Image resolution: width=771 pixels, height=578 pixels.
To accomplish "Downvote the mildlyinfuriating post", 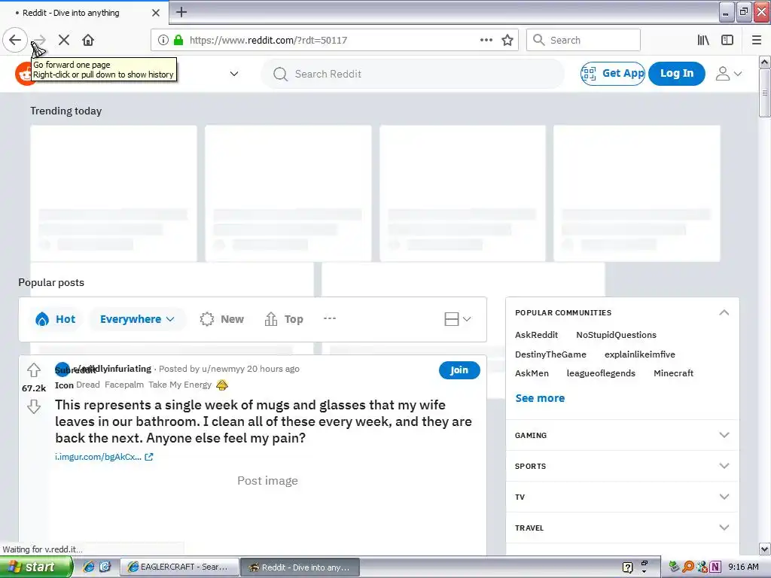I will pyautogui.click(x=34, y=406).
